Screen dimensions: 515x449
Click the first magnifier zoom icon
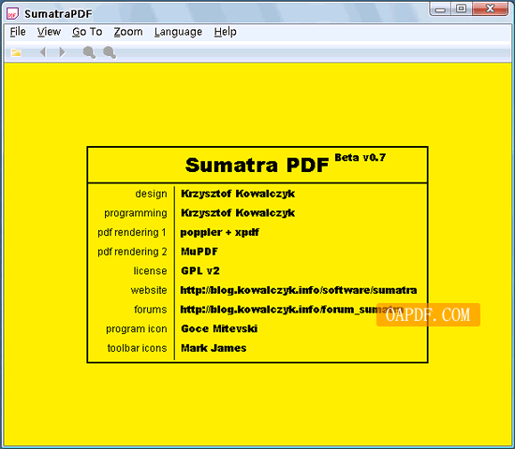tap(89, 52)
